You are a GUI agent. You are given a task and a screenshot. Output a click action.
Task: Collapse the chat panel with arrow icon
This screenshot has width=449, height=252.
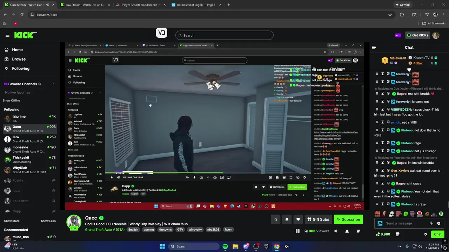374,47
